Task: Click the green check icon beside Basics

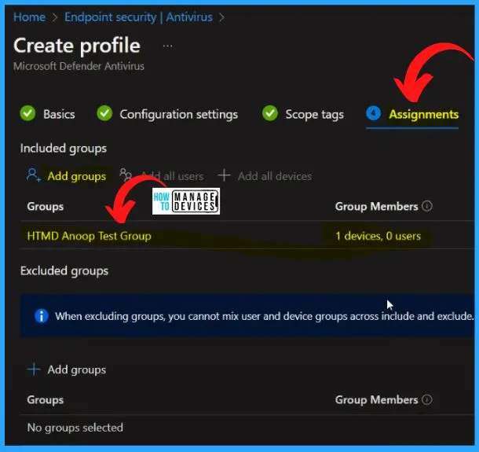Action: pos(27,113)
